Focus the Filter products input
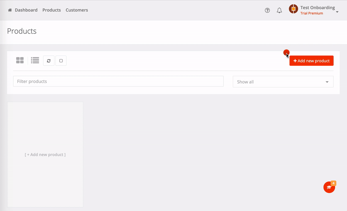The height and width of the screenshot is (211, 347). click(x=118, y=81)
